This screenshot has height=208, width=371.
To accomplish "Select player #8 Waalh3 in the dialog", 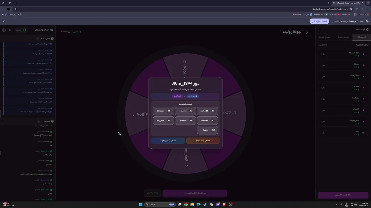I will pos(185,120).
